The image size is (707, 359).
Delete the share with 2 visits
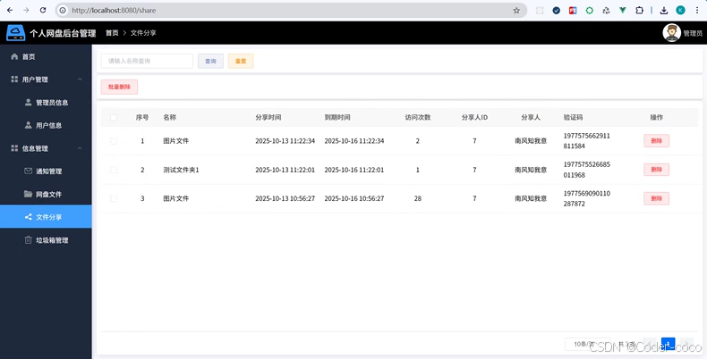656,141
